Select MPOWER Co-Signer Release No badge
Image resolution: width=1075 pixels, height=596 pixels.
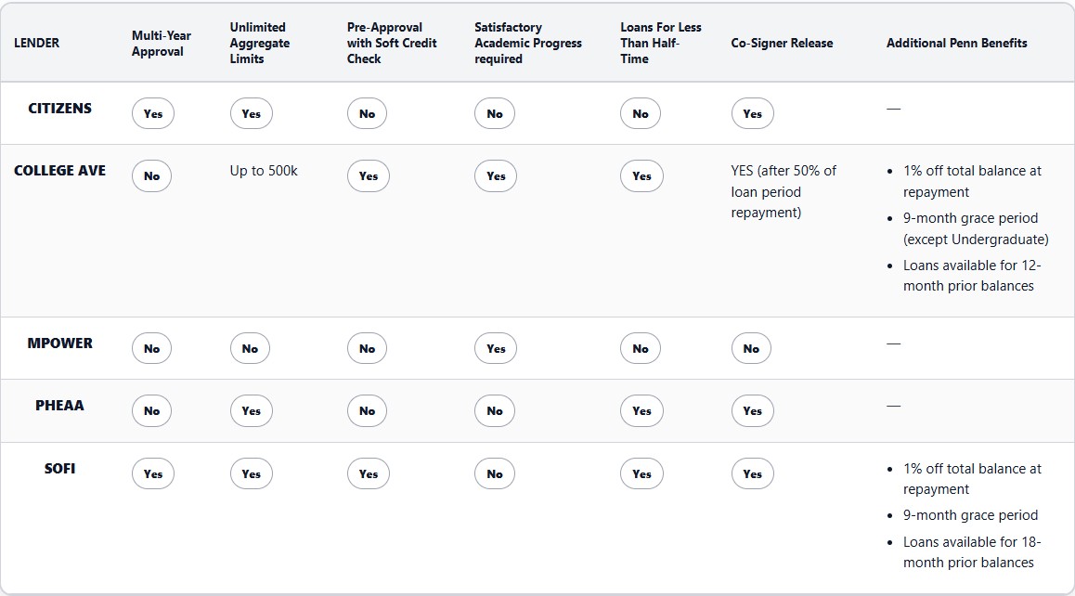pyautogui.click(x=751, y=349)
